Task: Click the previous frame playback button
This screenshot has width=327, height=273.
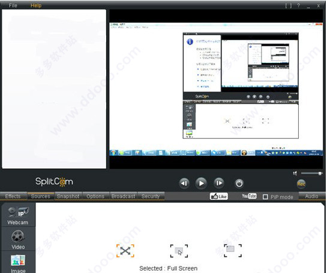Action: tap(184, 183)
